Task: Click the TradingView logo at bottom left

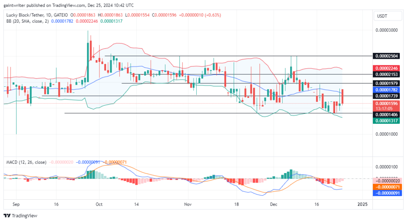Action: pyautogui.click(x=20, y=216)
